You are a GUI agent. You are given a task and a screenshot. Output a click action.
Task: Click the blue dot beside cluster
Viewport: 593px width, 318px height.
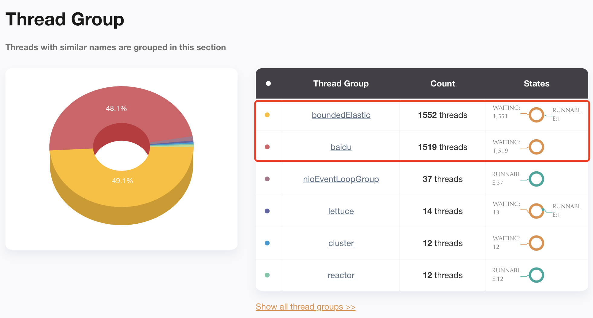tap(267, 243)
